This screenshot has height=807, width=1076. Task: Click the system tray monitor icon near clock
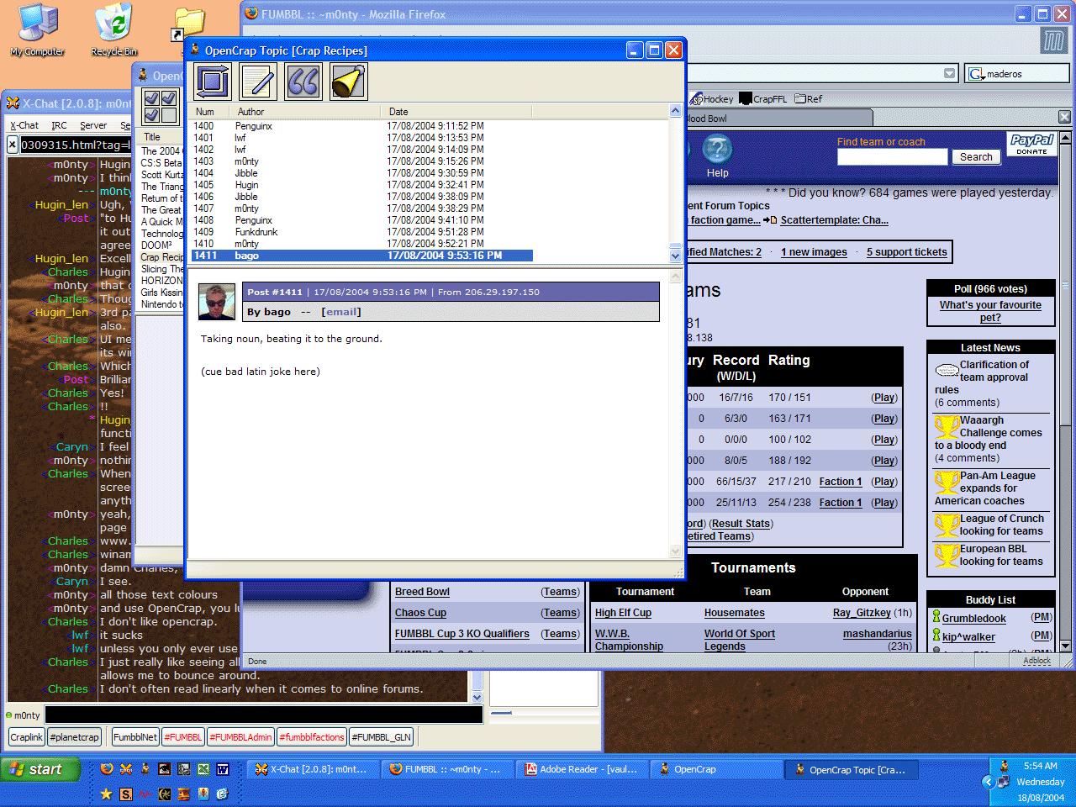tap(1004, 781)
